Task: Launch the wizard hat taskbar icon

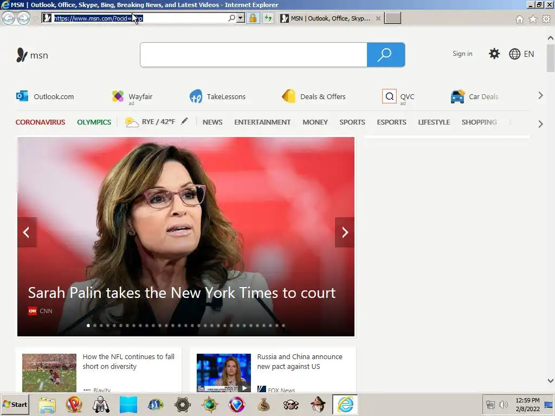Action: click(x=318, y=405)
